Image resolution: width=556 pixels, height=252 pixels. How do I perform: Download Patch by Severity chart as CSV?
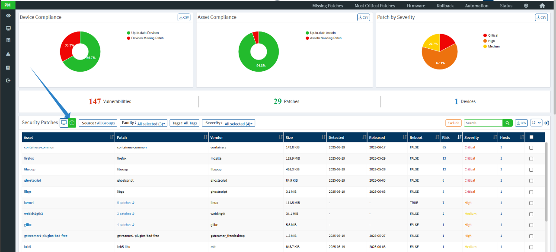pyautogui.click(x=541, y=17)
